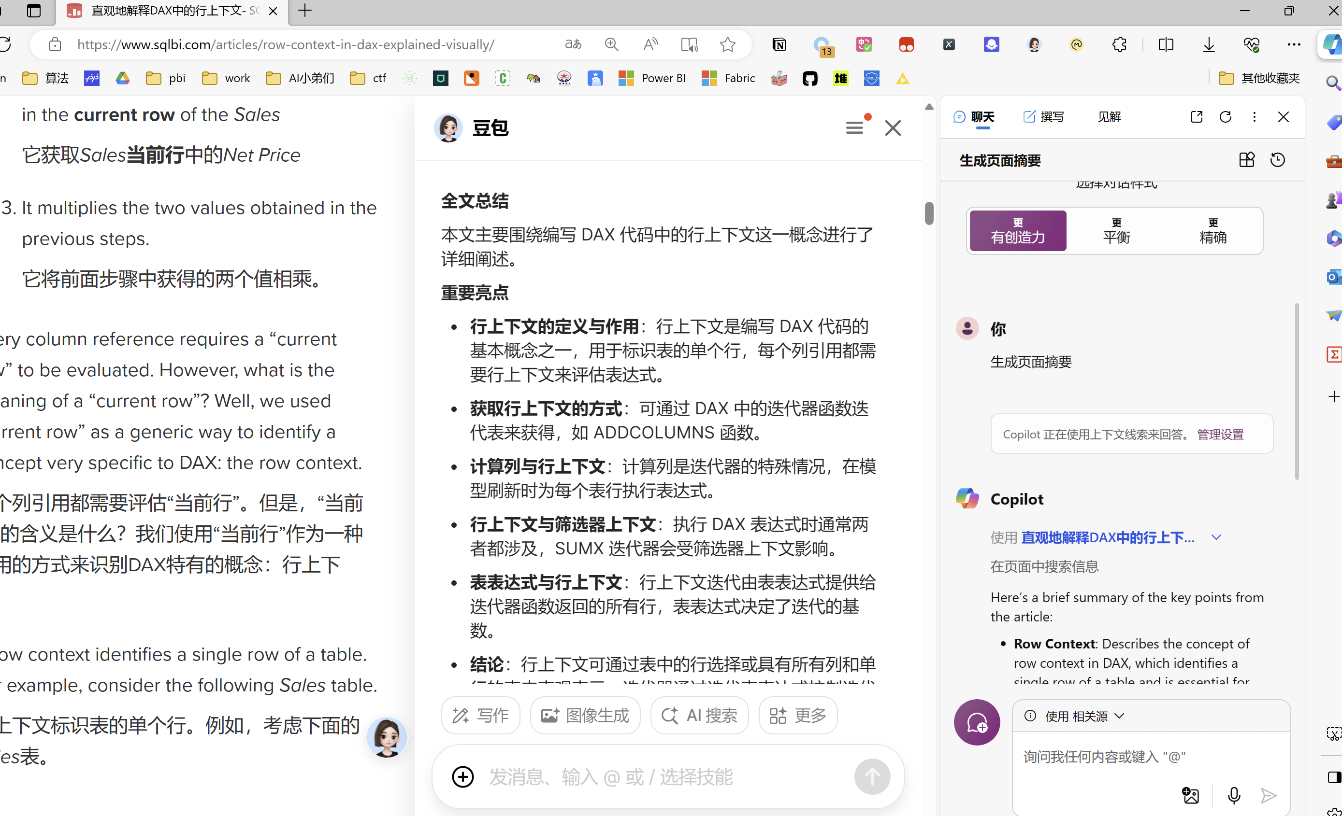Open browser essentials heart icon

(1252, 44)
